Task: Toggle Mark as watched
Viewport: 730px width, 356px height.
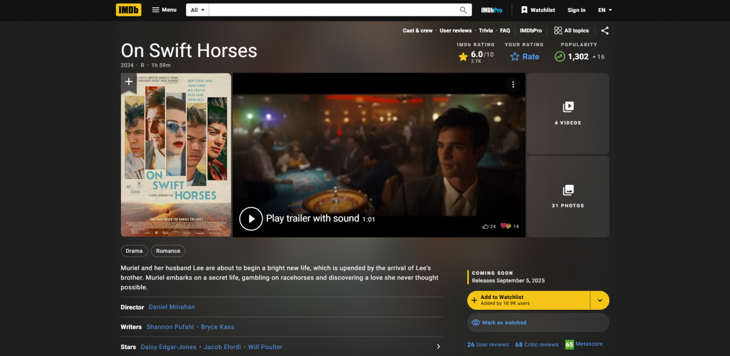Action: [x=538, y=322]
